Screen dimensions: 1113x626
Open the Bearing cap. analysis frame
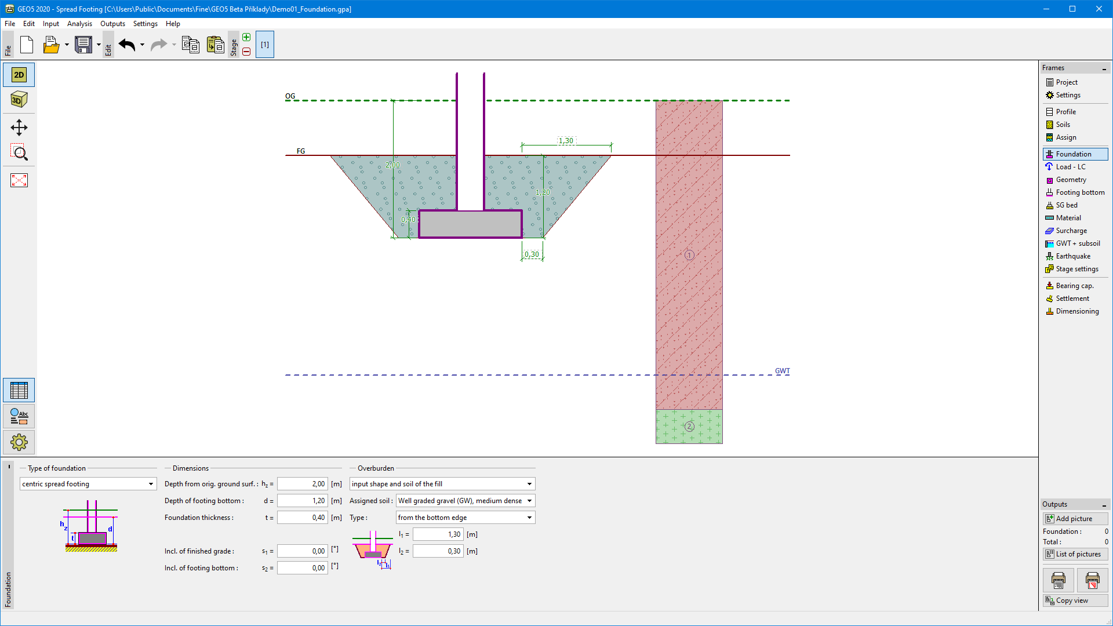tap(1075, 286)
